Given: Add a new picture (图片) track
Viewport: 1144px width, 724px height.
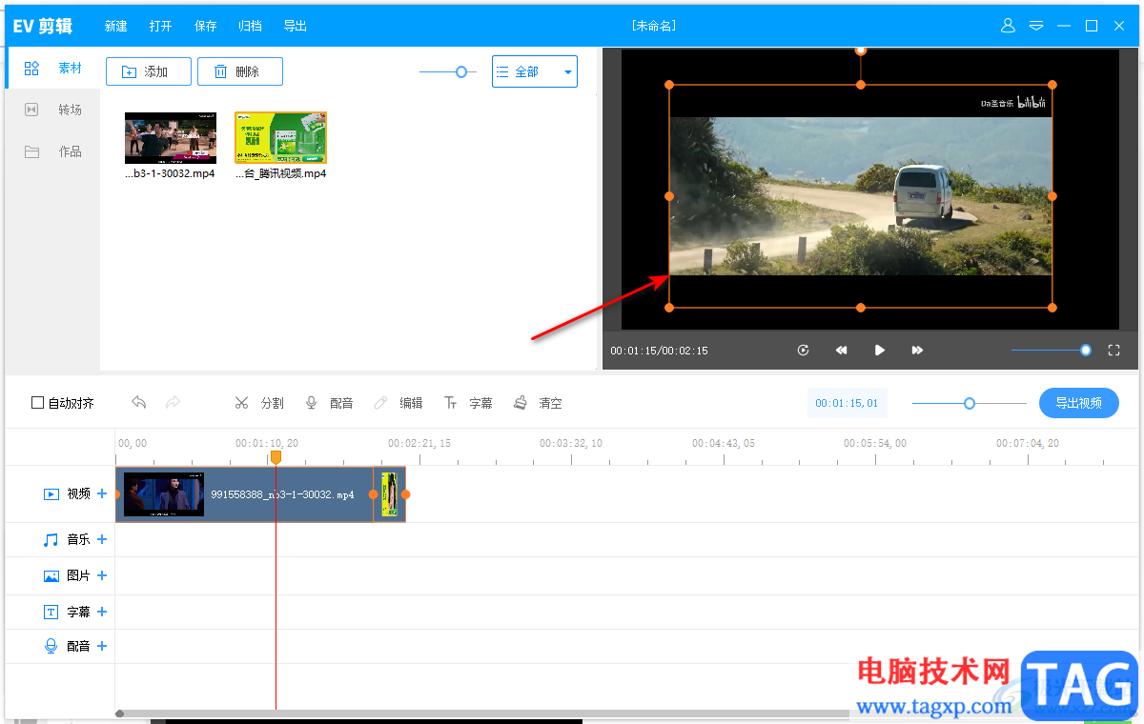Looking at the screenshot, I should (x=102, y=575).
